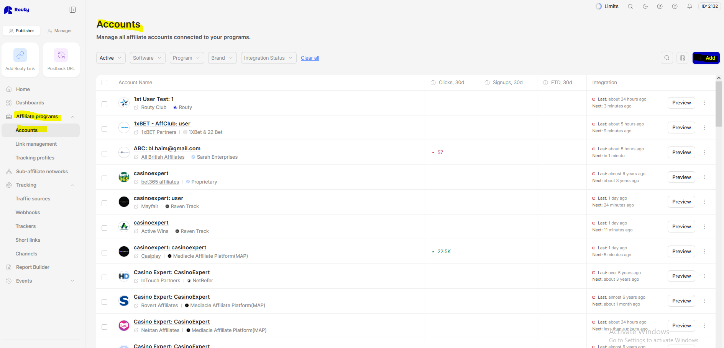Open Link management in sidebar
724x348 pixels.
pos(36,144)
